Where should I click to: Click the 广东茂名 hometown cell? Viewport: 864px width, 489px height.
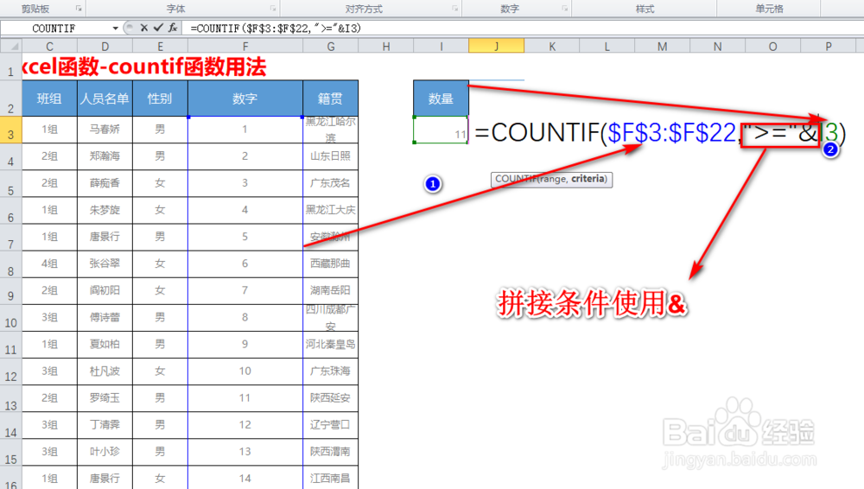331,183
